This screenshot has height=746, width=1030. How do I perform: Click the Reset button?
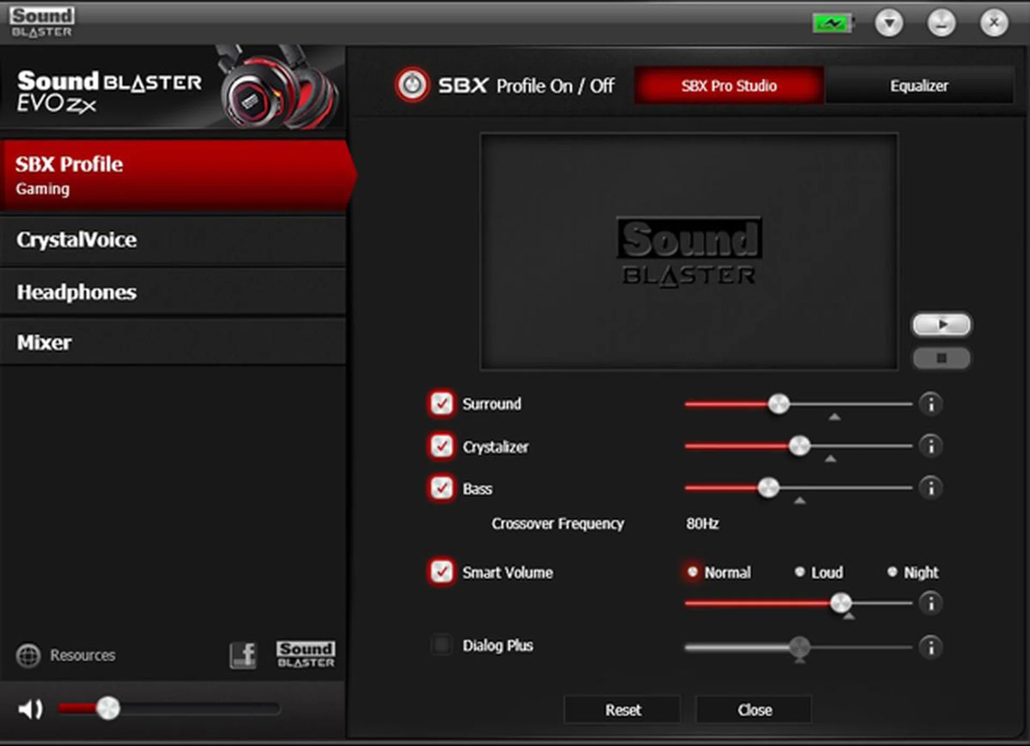coord(622,710)
